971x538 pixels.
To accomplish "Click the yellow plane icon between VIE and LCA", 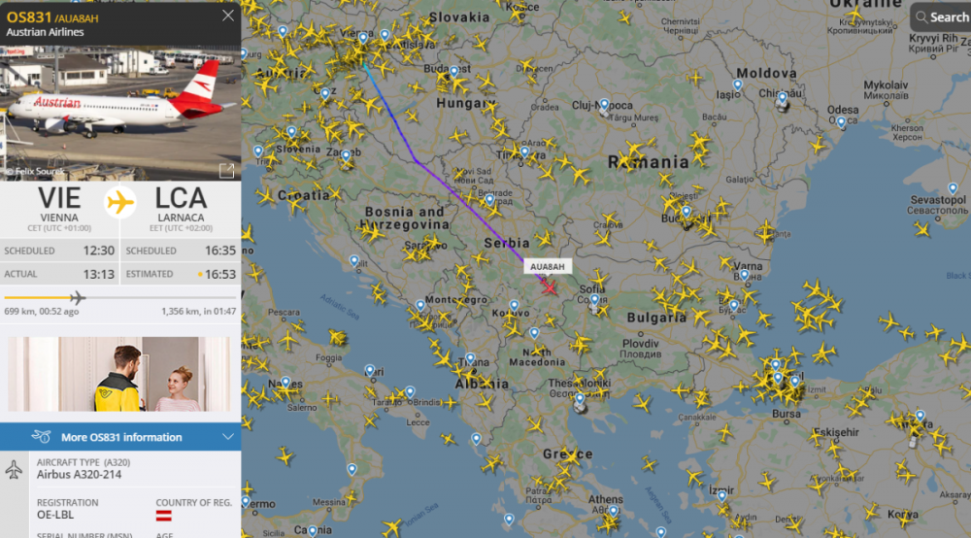I will pyautogui.click(x=120, y=202).
